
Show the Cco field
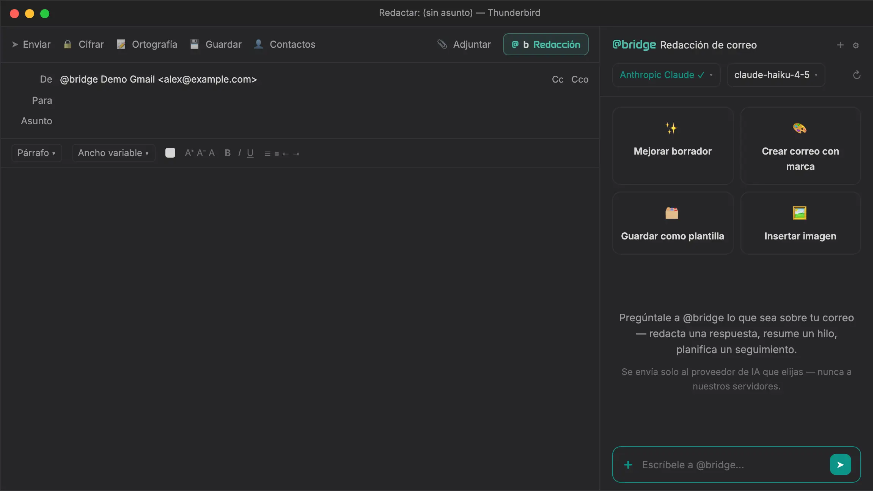pyautogui.click(x=580, y=79)
